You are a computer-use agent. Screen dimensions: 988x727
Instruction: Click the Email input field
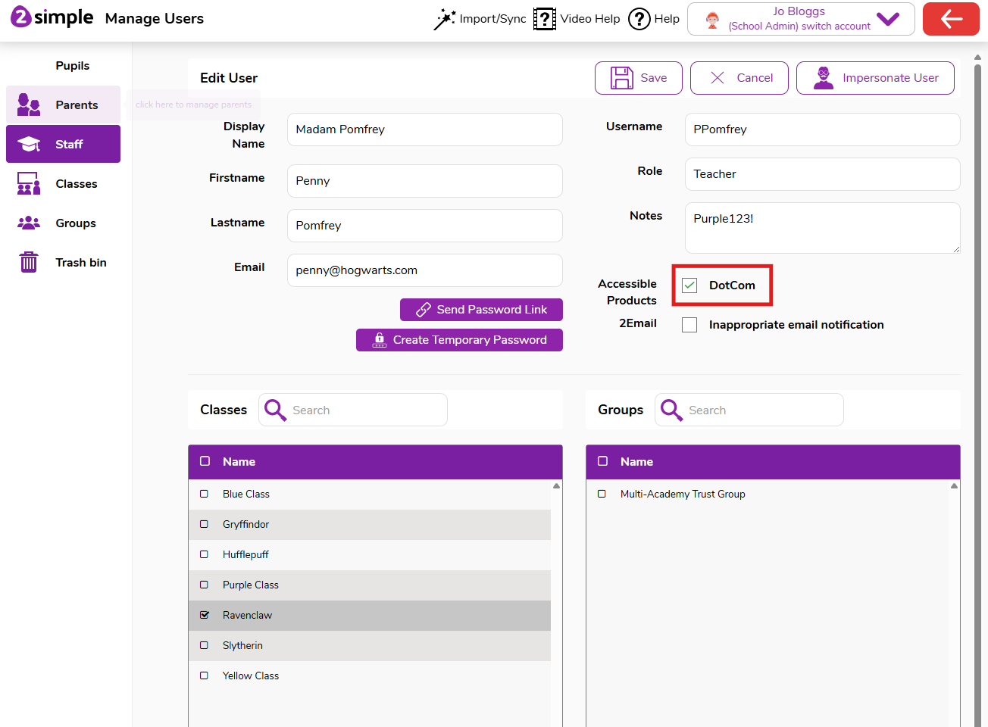pyautogui.click(x=424, y=270)
